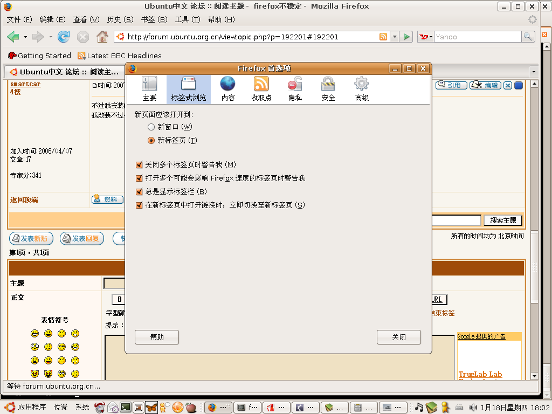Screen dimensions: 552x414
Task: Click the 引用 (Quote) post icon
Action: coord(451,85)
